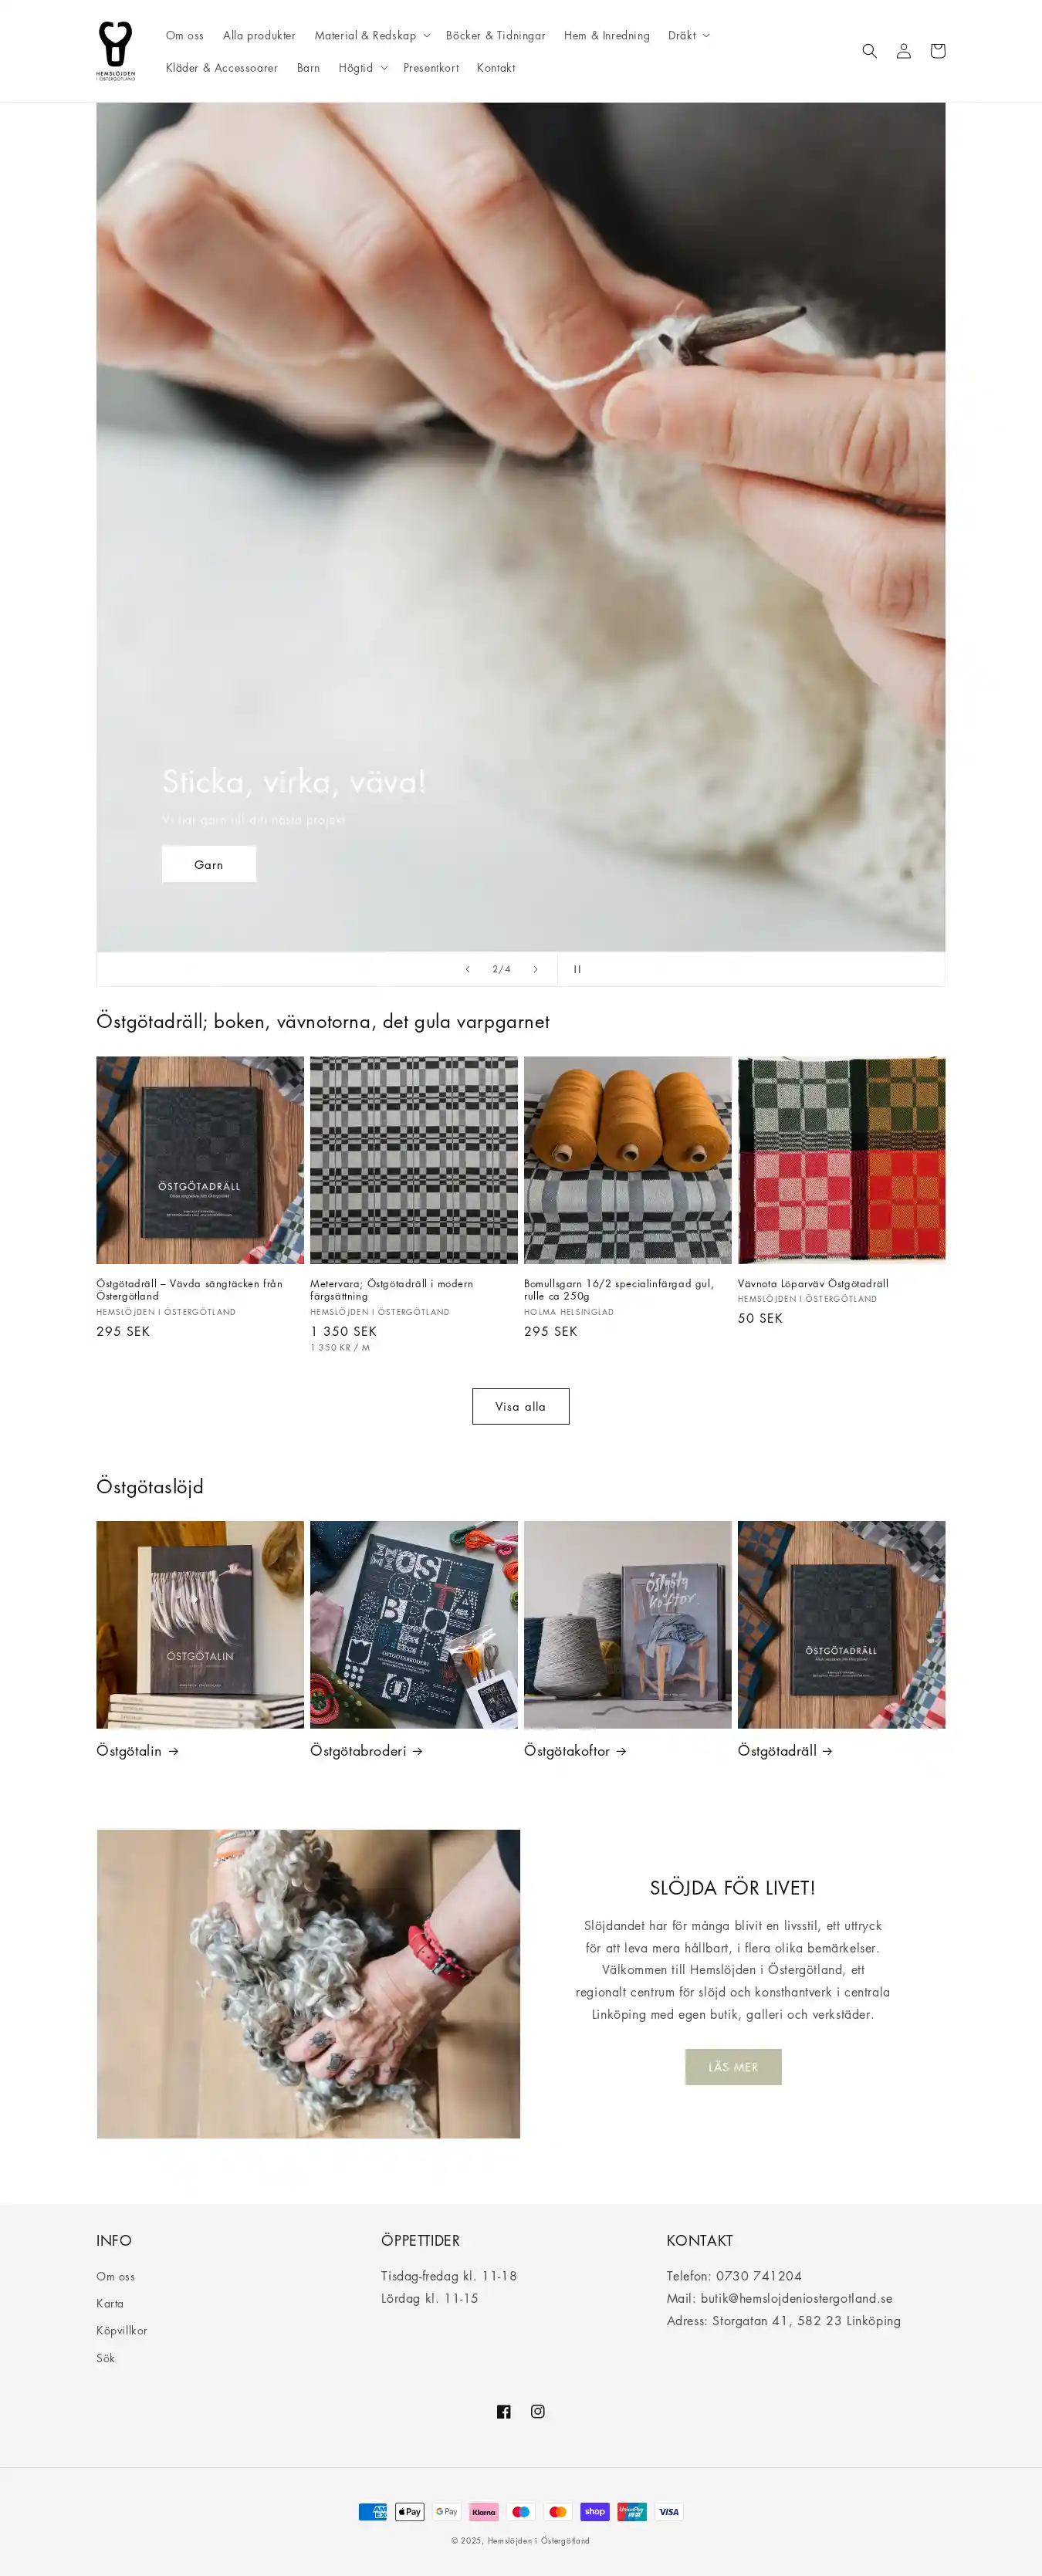Image resolution: width=1042 pixels, height=2576 pixels.
Task: Open Böcker & Tidningar menu item
Action: coord(495,35)
